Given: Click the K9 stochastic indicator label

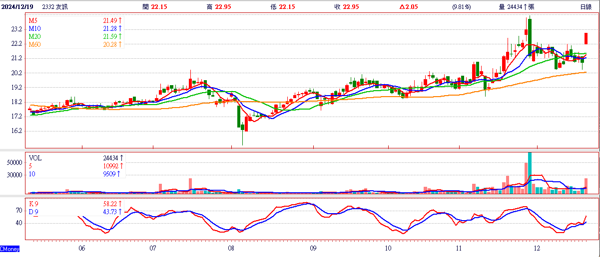Looking at the screenshot, I should pos(33,204).
